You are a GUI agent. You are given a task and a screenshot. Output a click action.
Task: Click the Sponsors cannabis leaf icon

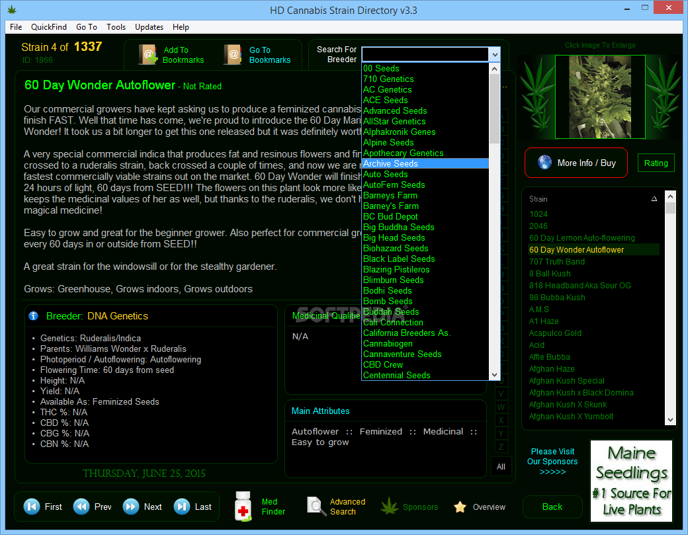point(389,507)
